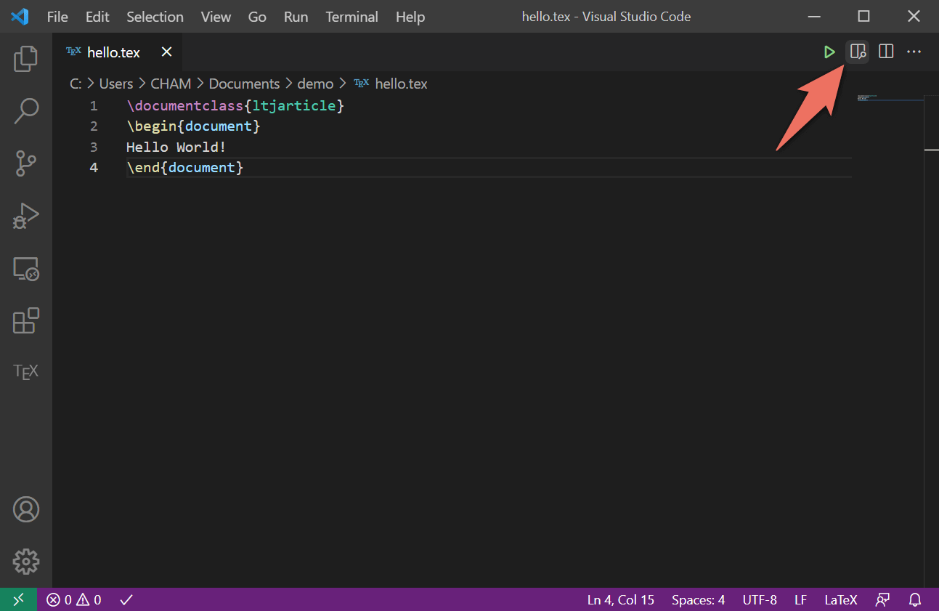Click View LaTeX PDF preview icon
Image resolution: width=939 pixels, height=611 pixels.
click(858, 52)
